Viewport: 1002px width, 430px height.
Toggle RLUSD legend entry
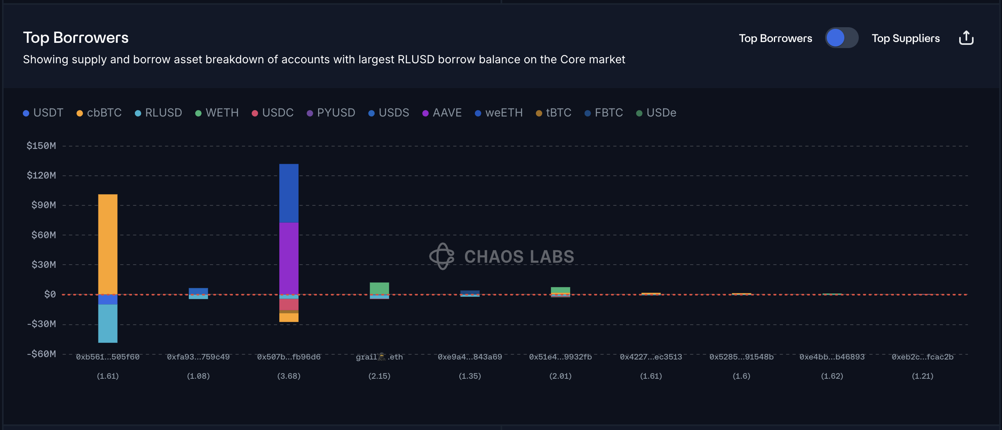tap(158, 113)
